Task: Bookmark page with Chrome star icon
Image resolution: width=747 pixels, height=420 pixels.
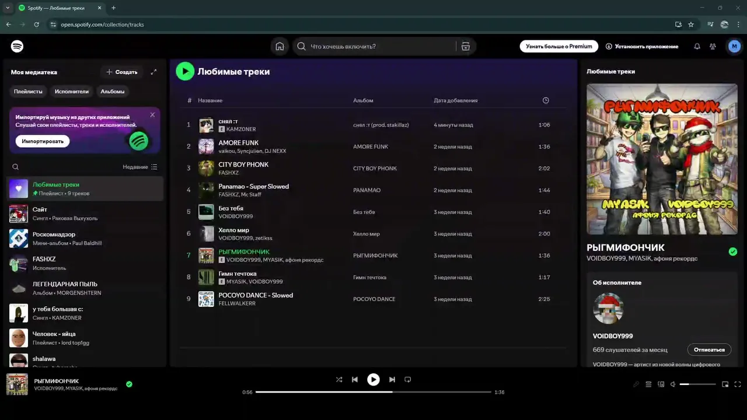Action: click(x=691, y=24)
